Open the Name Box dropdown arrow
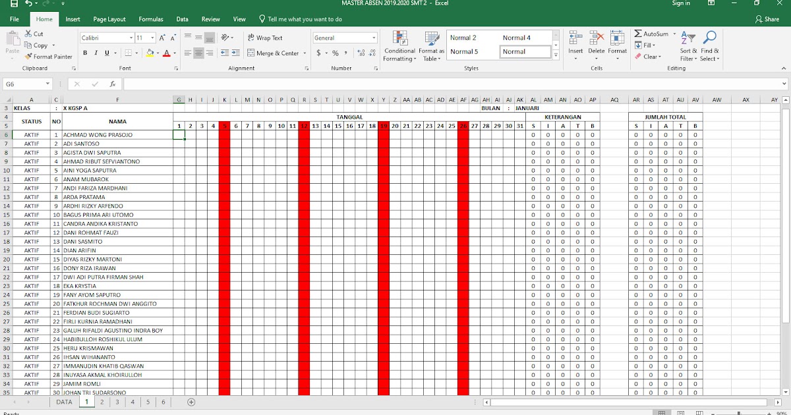Screen dimensions: 791x415 coord(47,84)
